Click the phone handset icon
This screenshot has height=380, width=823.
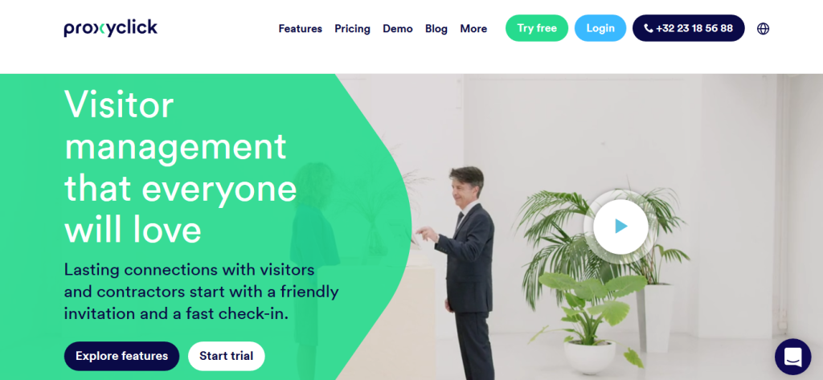coord(649,28)
